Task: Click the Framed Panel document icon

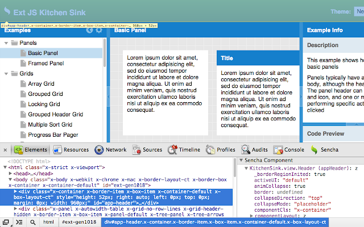Action: (x=23, y=63)
